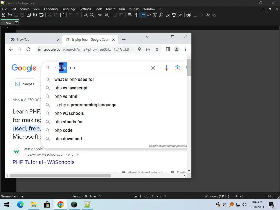Image resolution: width=280 pixels, height=210 pixels.
Task: Open the Settings menu in Notepad++
Action: (x=85, y=9)
